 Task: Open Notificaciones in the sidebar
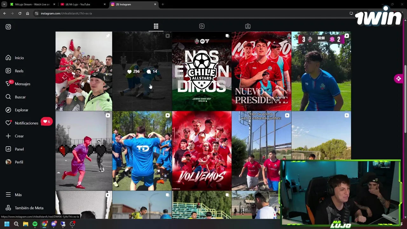[x=26, y=123]
